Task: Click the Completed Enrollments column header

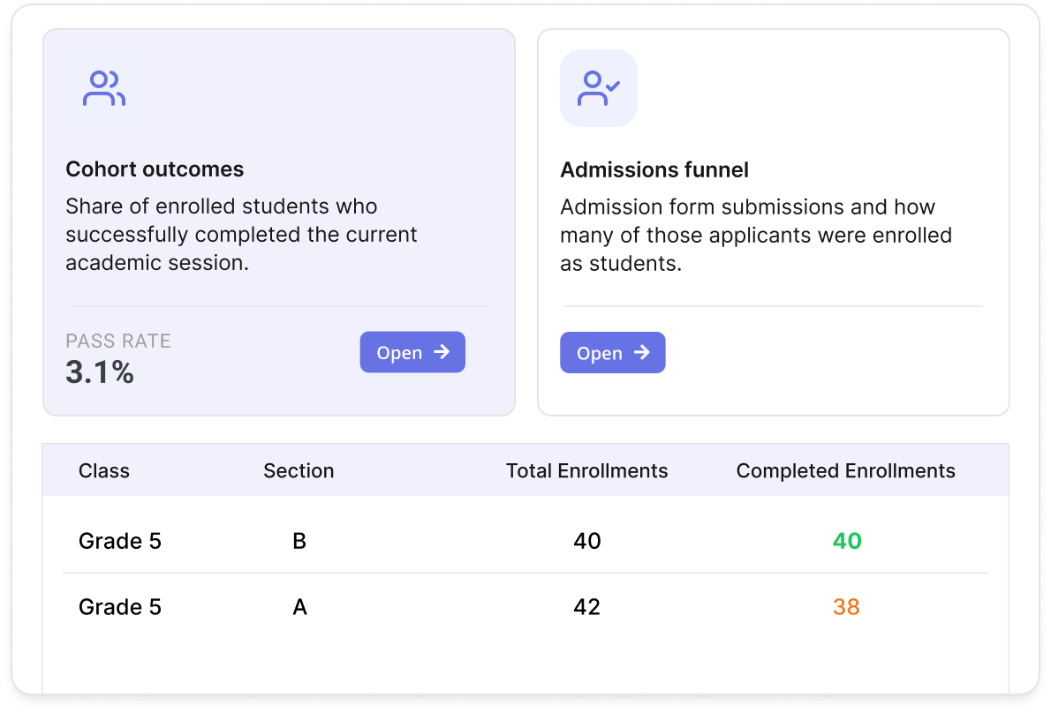Action: click(x=846, y=470)
